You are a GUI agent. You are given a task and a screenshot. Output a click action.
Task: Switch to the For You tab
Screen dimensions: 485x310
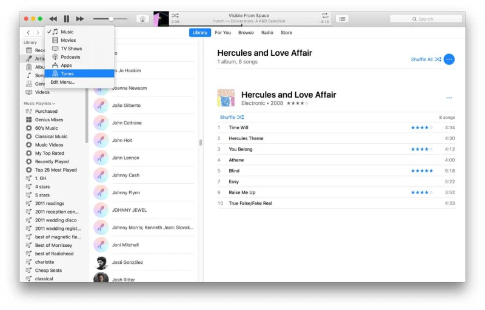coord(223,33)
